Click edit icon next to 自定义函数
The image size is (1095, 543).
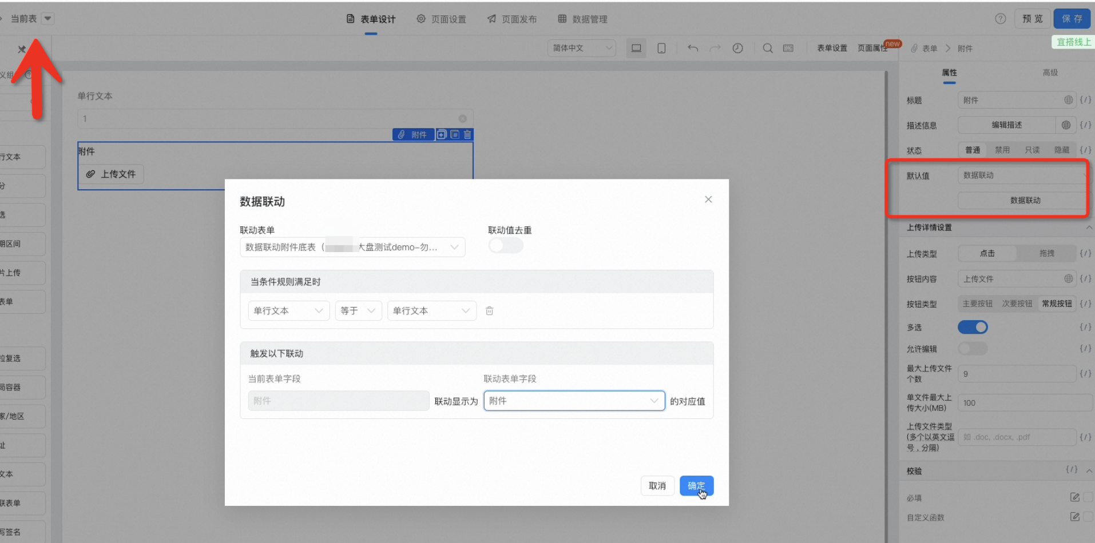click(1075, 517)
